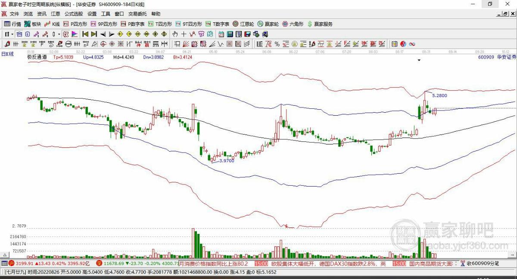Image resolution: width=517 pixels, height=279 pixels.
Task: Open the 设置 menu
Action: pos(92,14)
